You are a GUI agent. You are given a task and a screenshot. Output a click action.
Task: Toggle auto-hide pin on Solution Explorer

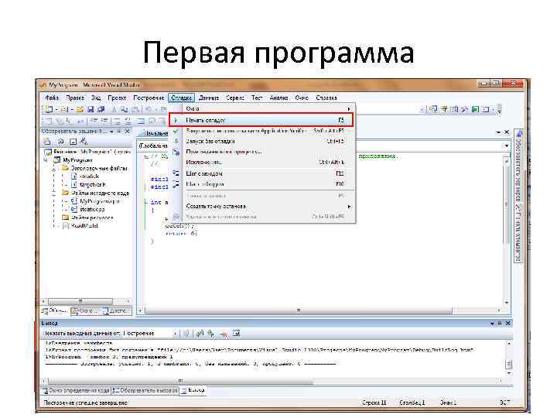point(119,132)
